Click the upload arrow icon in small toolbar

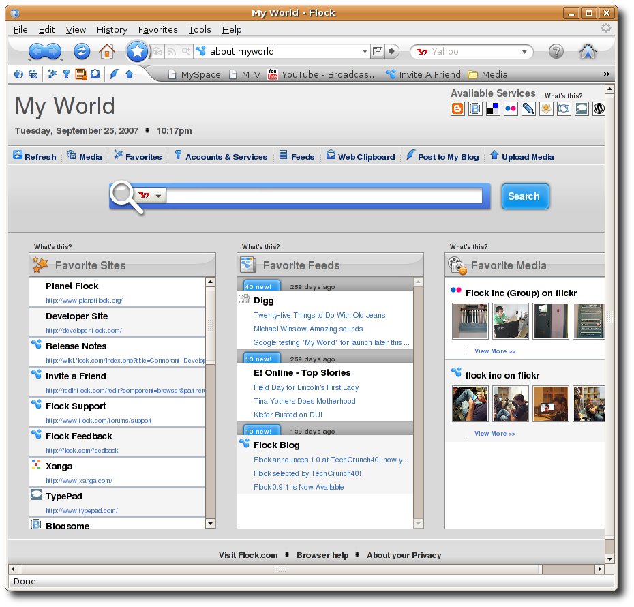(130, 74)
